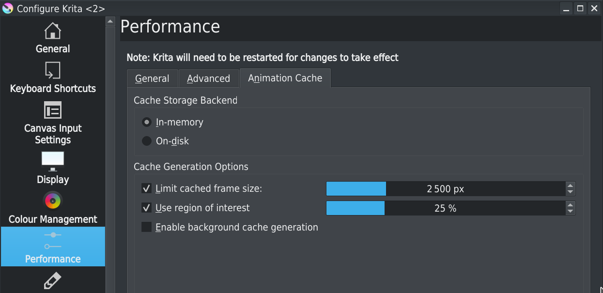The width and height of the screenshot is (603, 293).
Task: Toggle Use region of interest checkbox
Action: pyautogui.click(x=146, y=208)
